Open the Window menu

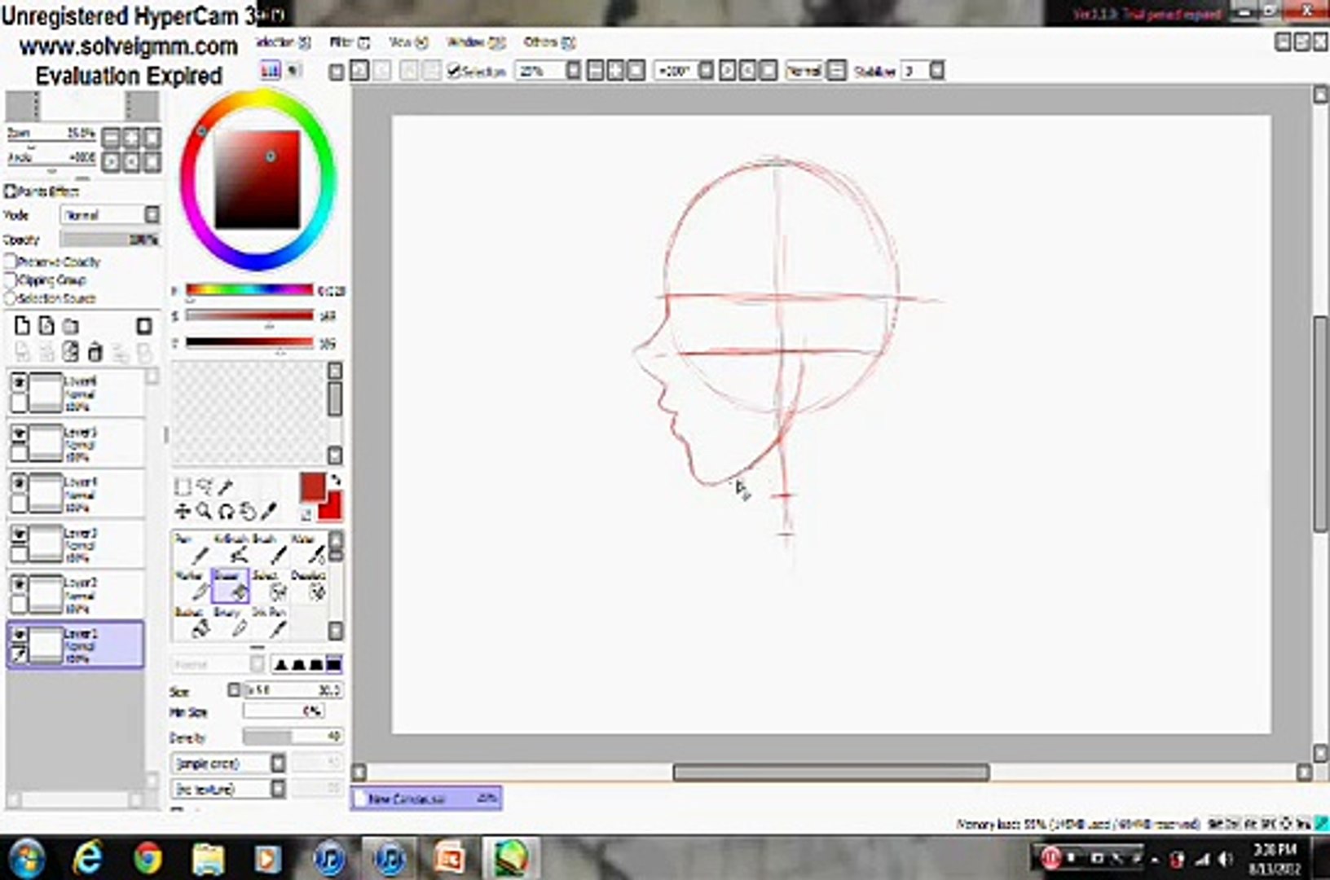(x=476, y=42)
